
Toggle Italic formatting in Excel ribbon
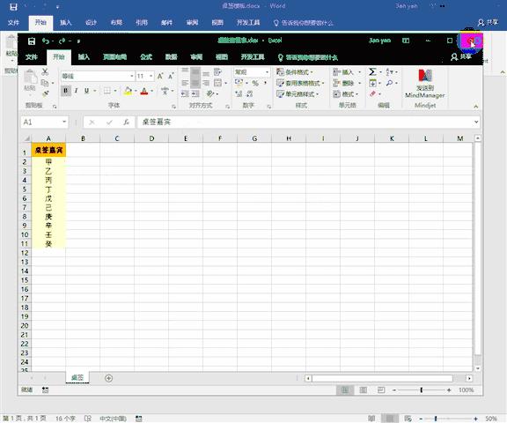click(x=76, y=91)
